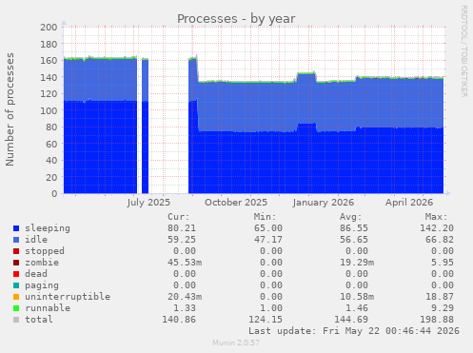The image size is (473, 353).
Task: Select the 'total' legend label
Action: pyautogui.click(x=39, y=320)
